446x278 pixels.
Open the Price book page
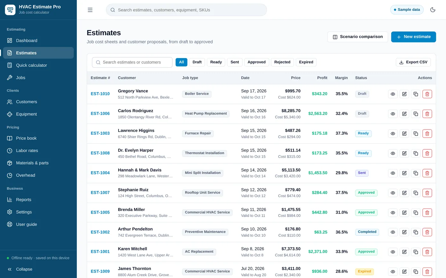click(38, 138)
